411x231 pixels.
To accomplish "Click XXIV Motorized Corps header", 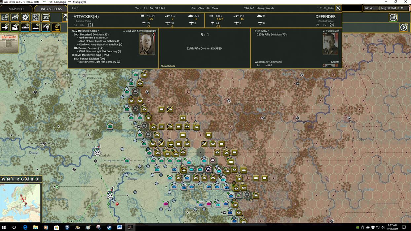I will (85, 31).
